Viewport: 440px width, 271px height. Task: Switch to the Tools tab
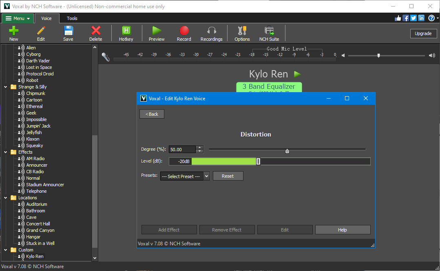72,18
